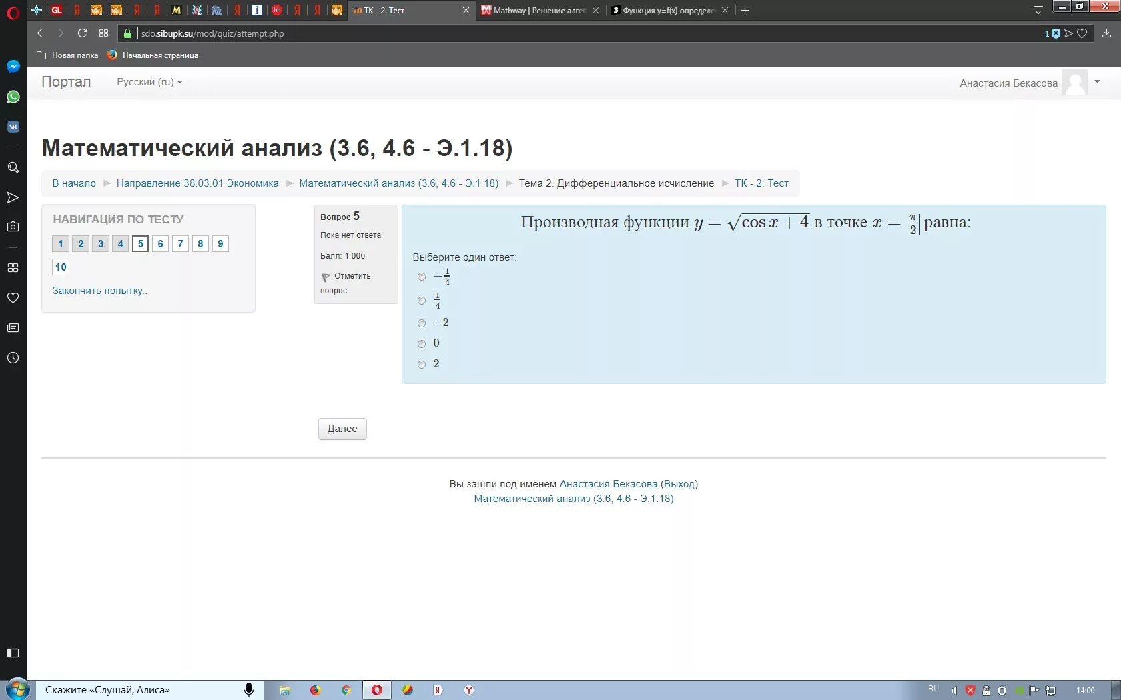This screenshot has height=700, width=1121.
Task: Open the 'Новая папка' bookmarks folder
Action: pos(67,55)
